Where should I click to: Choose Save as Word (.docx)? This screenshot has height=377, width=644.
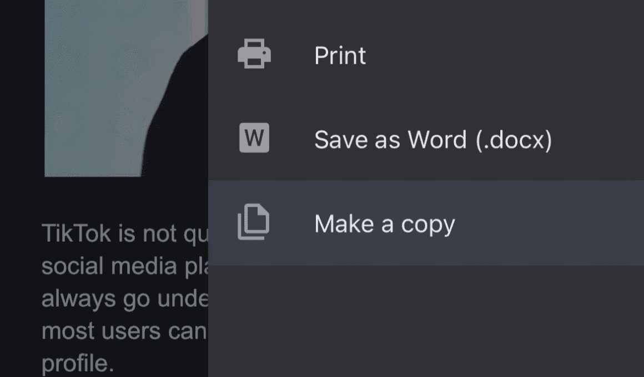(426, 139)
